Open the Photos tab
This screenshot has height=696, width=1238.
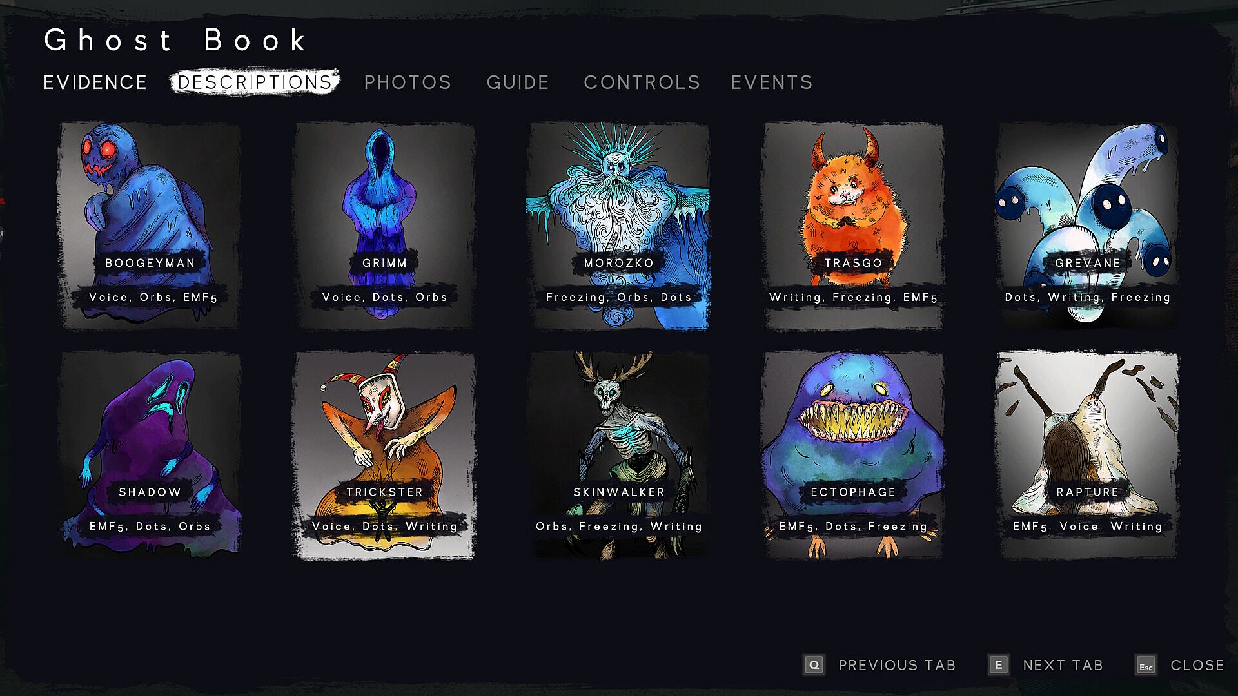408,82
